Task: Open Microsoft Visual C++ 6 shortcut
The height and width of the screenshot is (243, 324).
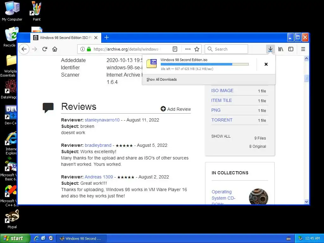Action: coord(9,196)
